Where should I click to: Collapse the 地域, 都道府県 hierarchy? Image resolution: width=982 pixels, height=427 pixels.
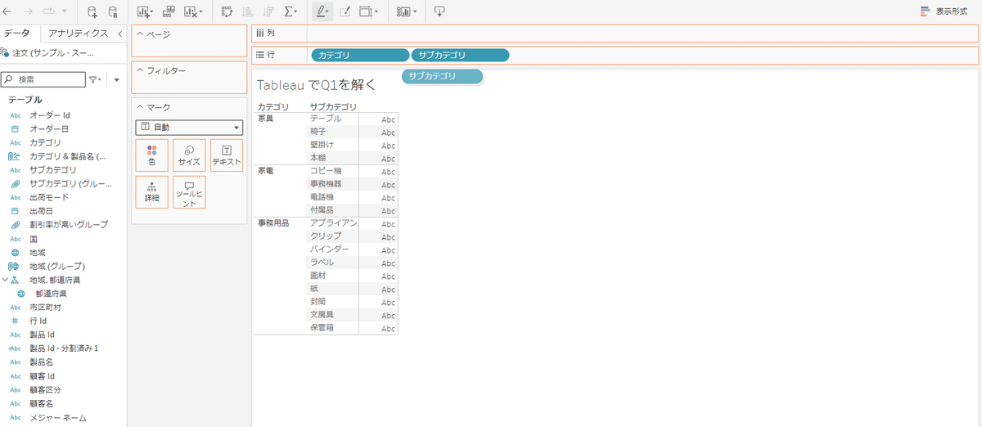(x=4, y=280)
